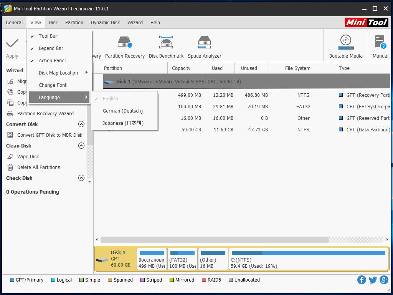Open the Facebook link icon
This screenshot has height=295, width=393.
(x=362, y=280)
